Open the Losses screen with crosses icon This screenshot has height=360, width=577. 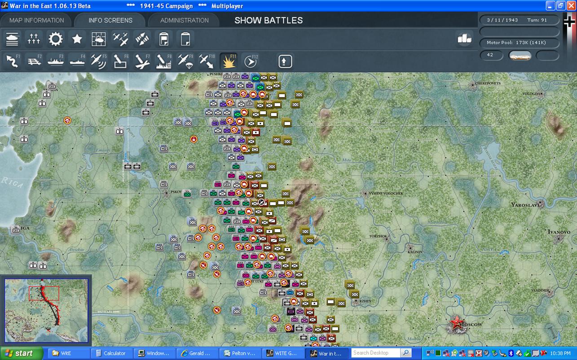coord(34,39)
